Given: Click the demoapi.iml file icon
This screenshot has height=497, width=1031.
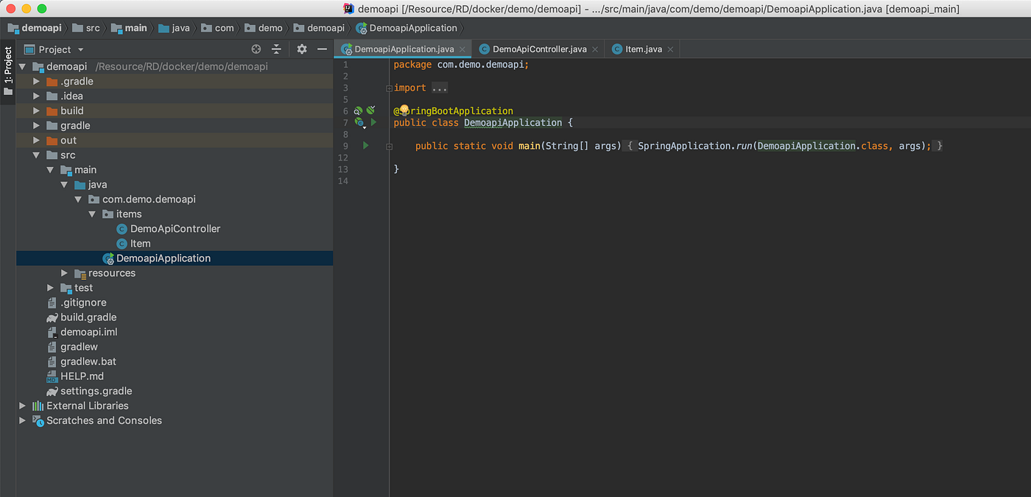Looking at the screenshot, I should [52, 332].
